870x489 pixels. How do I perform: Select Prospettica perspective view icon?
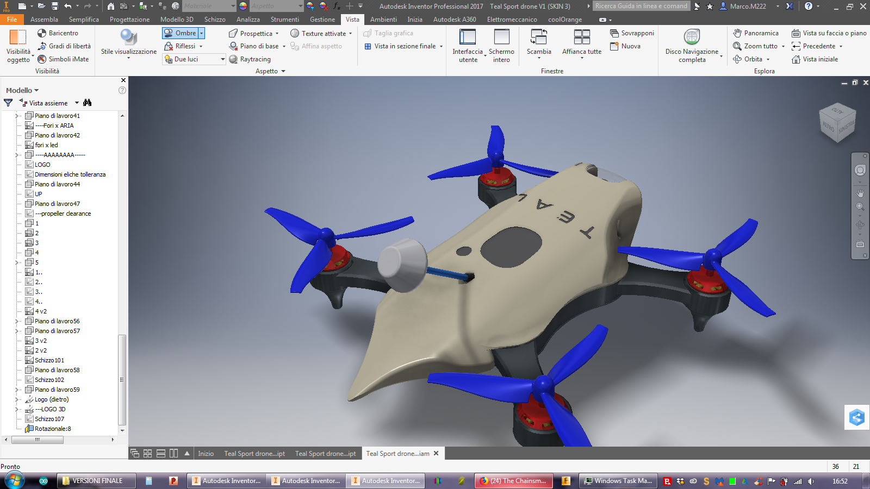coord(233,33)
